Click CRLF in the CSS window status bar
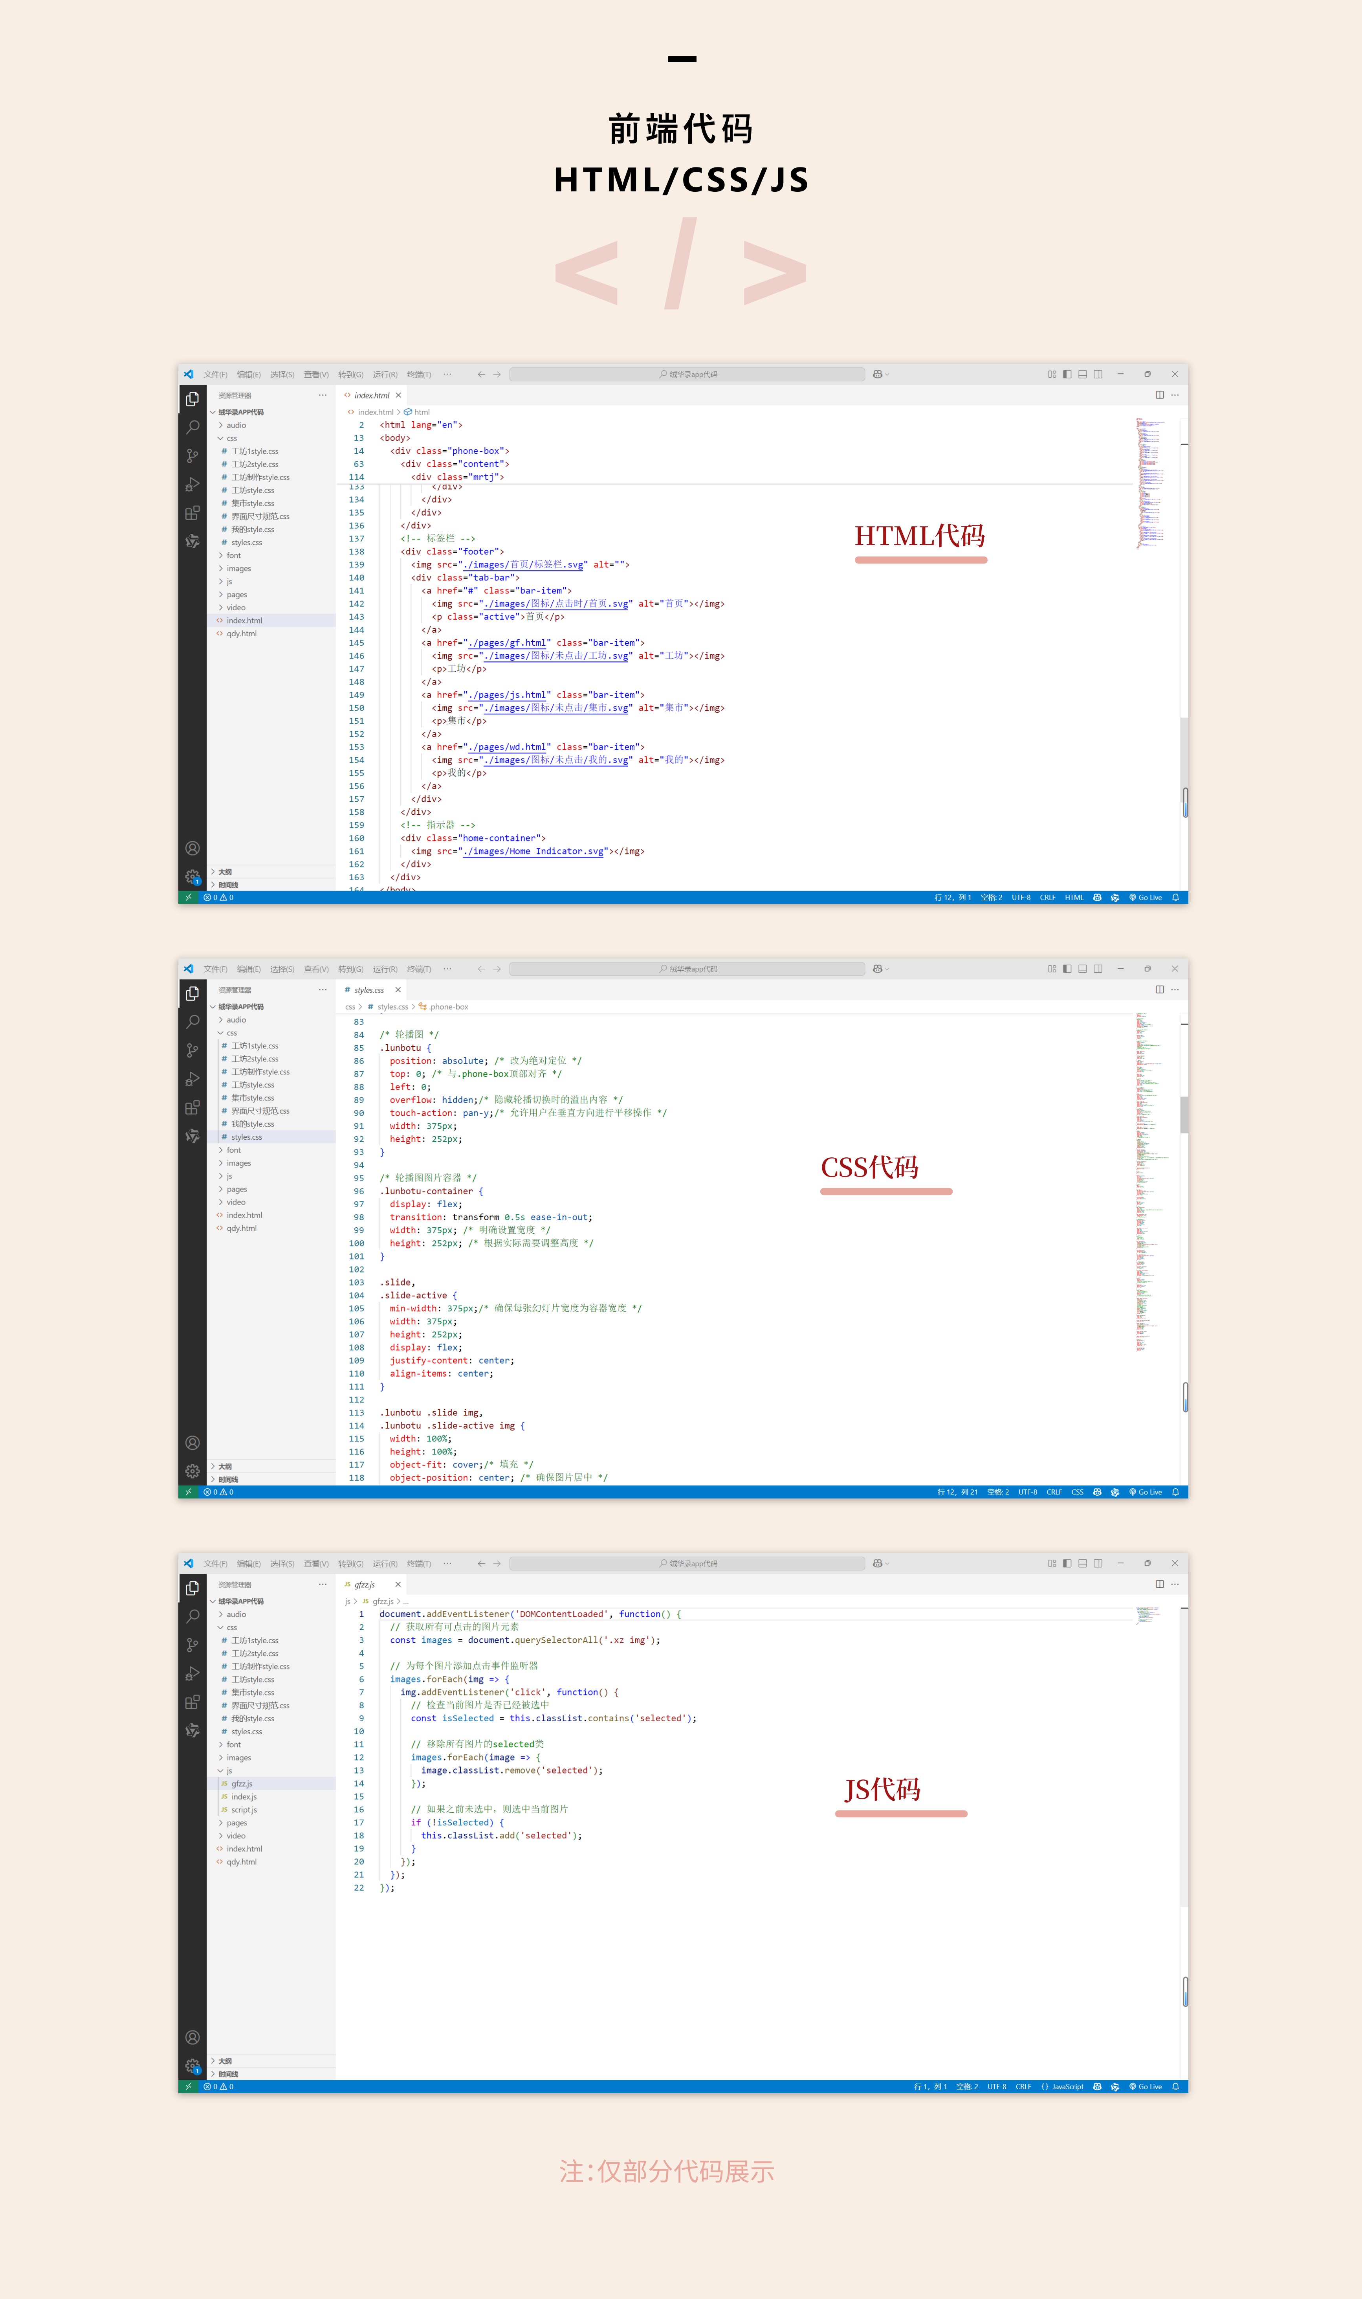 pos(1054,1492)
